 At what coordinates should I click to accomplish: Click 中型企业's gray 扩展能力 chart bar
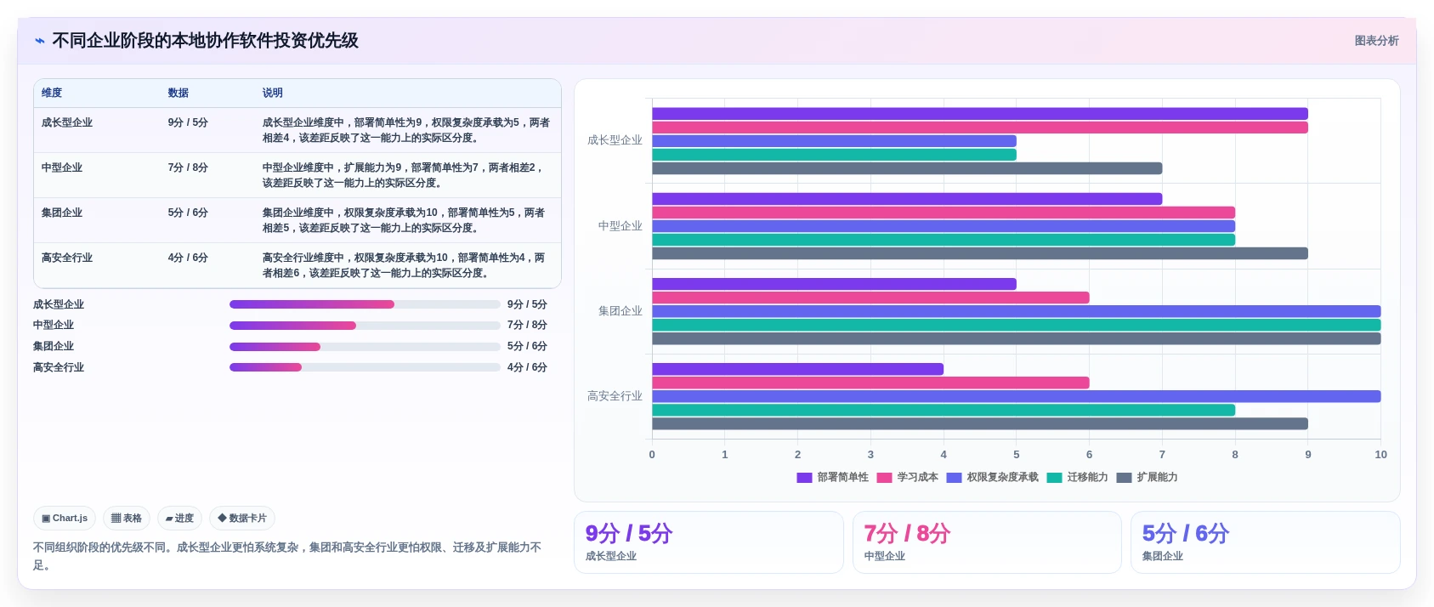(980, 253)
